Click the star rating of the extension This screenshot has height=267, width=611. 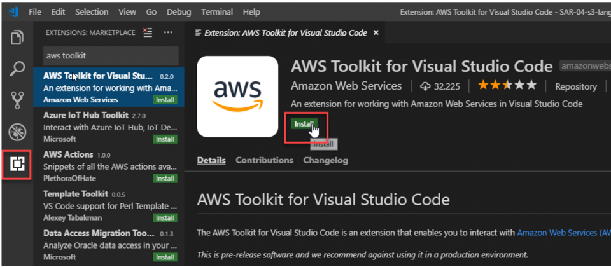click(507, 85)
